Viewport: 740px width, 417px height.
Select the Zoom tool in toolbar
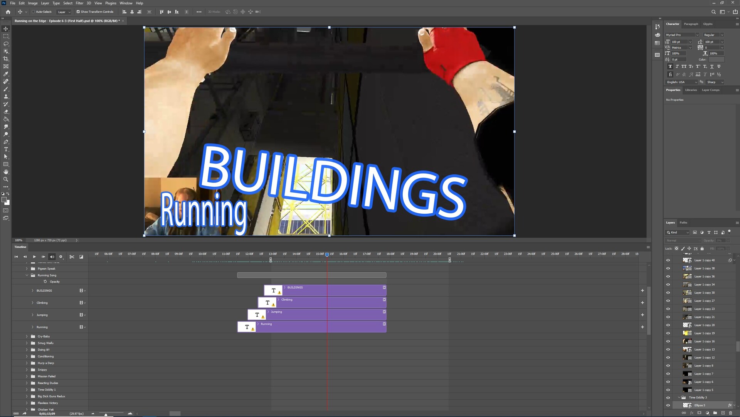(x=6, y=179)
